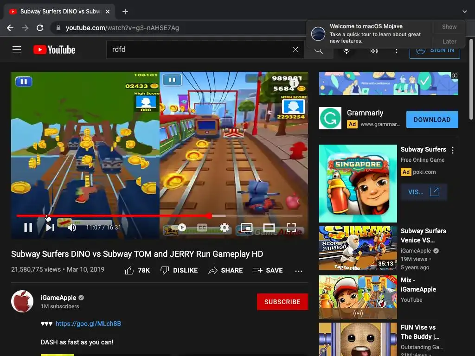Skip to the next video

50,227
